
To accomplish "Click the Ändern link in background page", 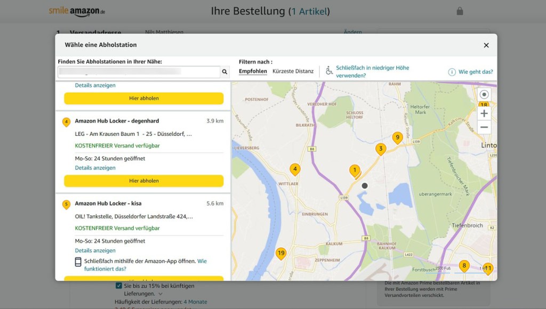I will point(353,31).
